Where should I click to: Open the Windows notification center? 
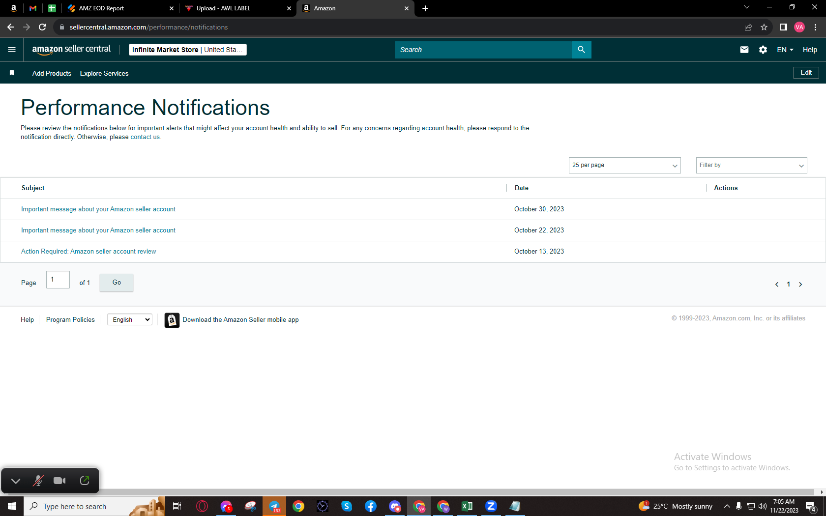click(811, 506)
